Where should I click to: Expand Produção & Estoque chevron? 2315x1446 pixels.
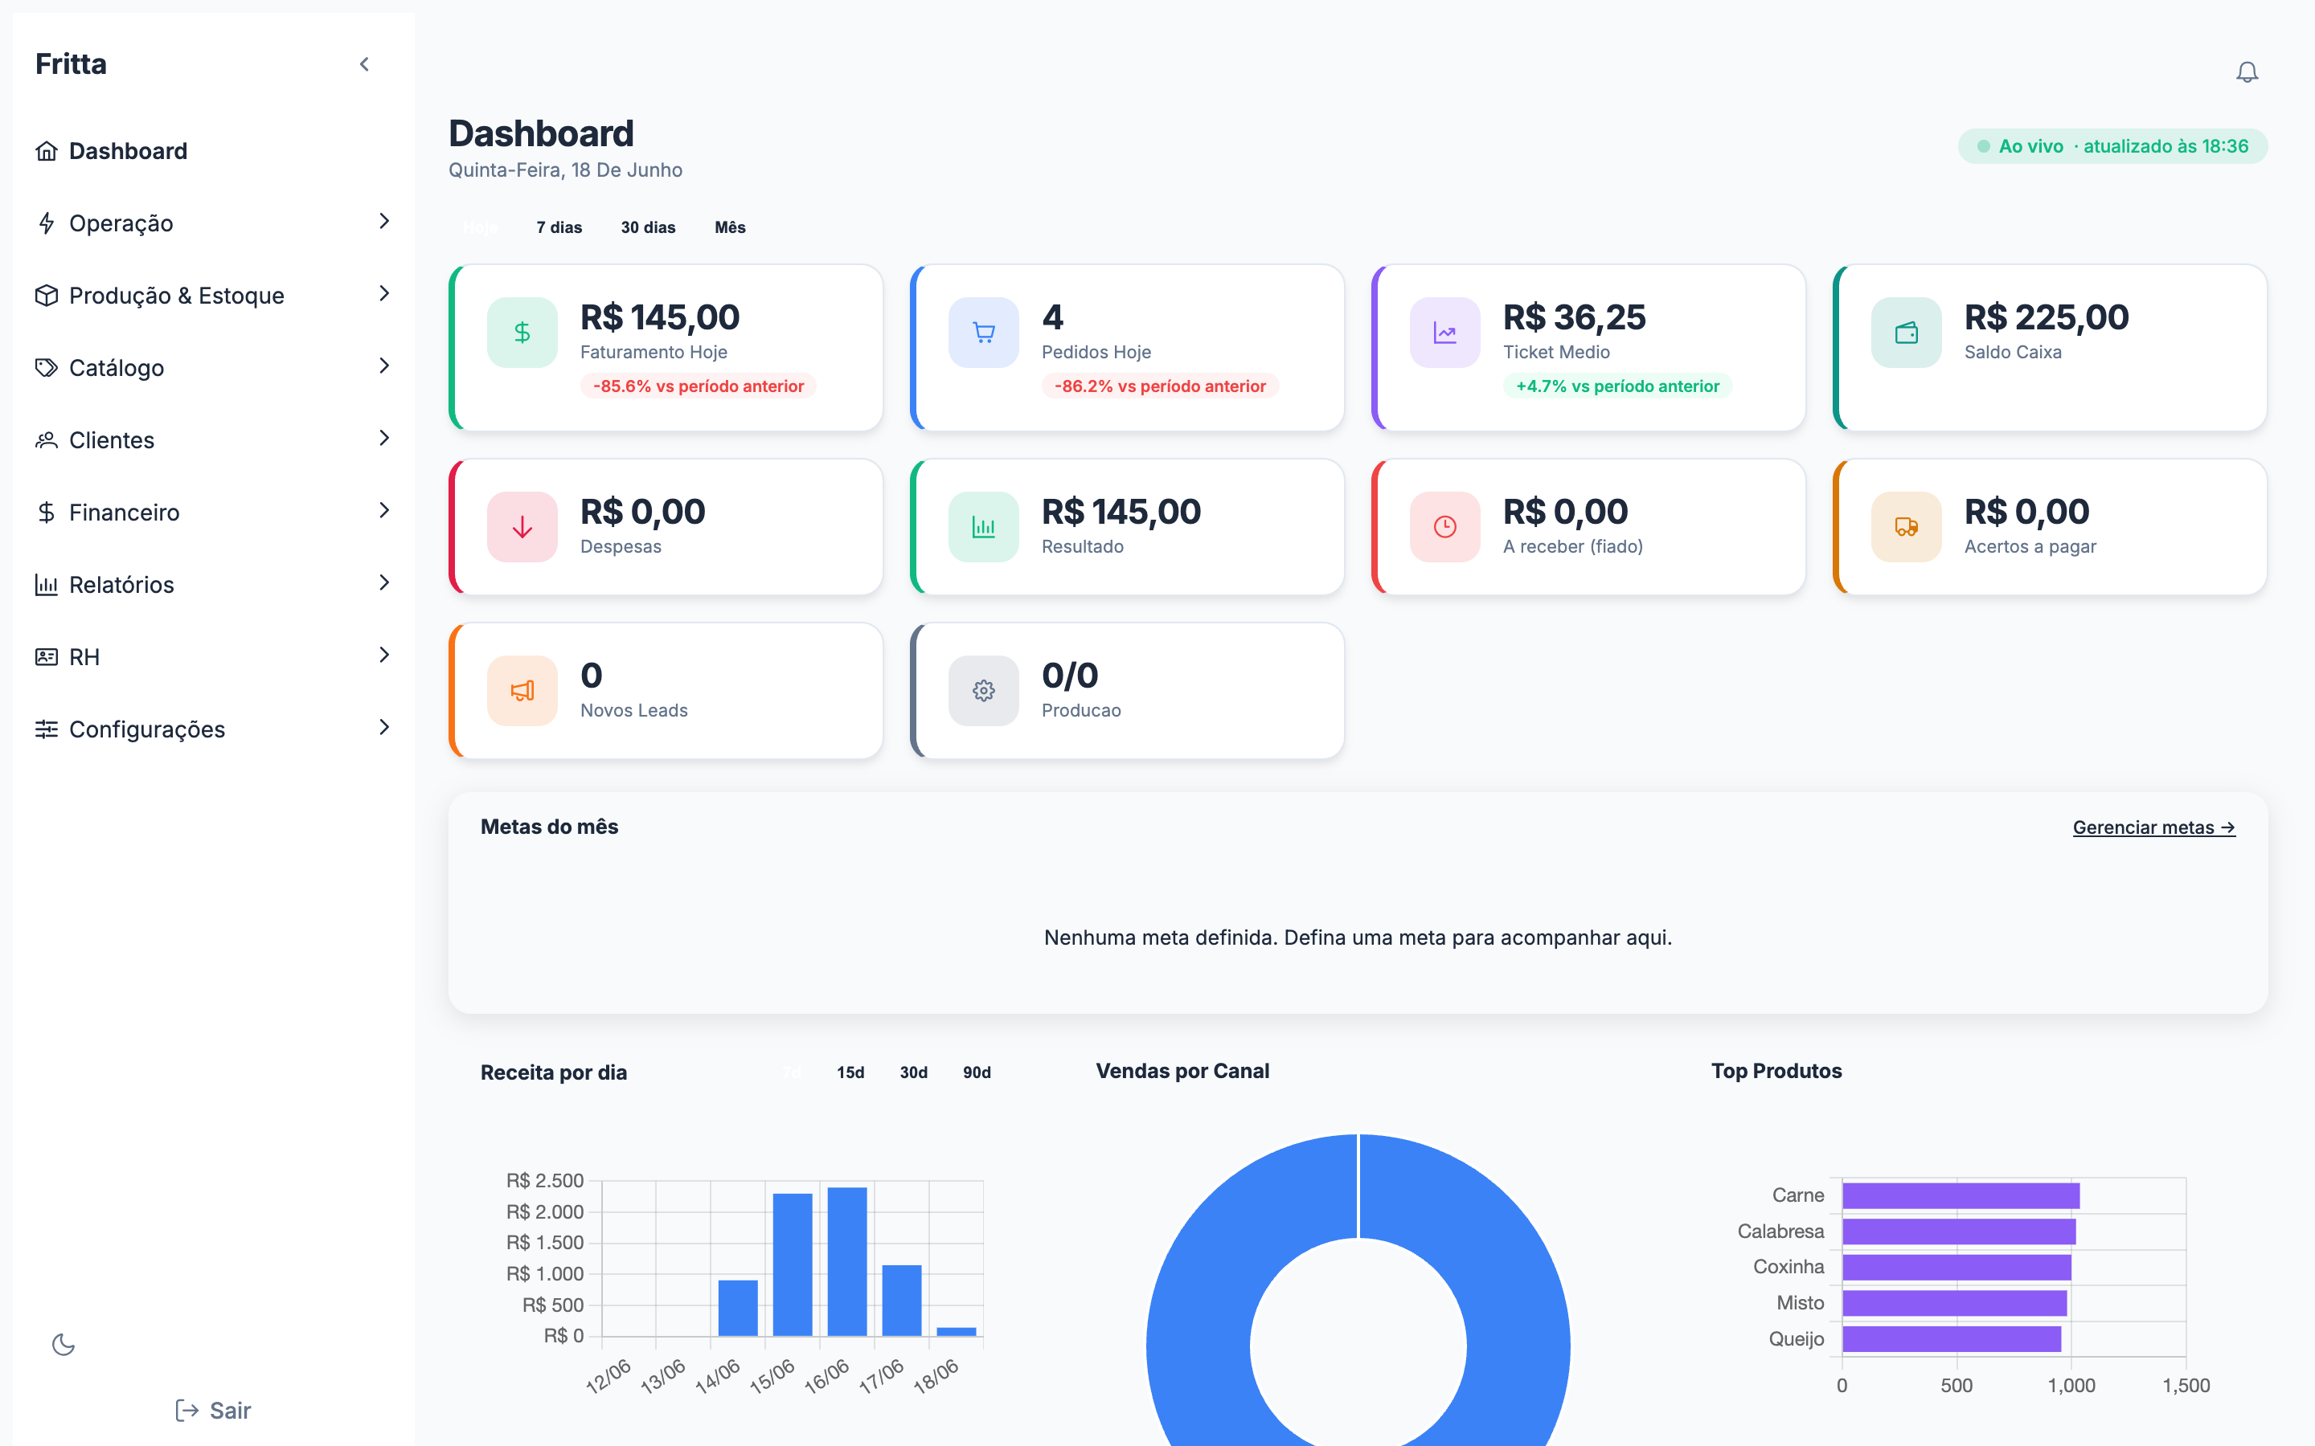click(383, 293)
